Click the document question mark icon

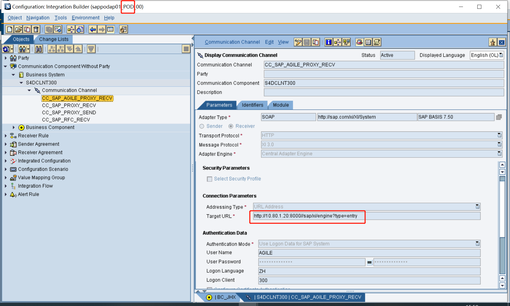coord(80,29)
